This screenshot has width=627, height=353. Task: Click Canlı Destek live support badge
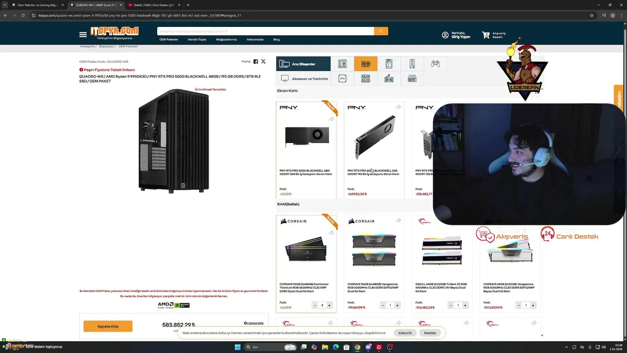(569, 234)
